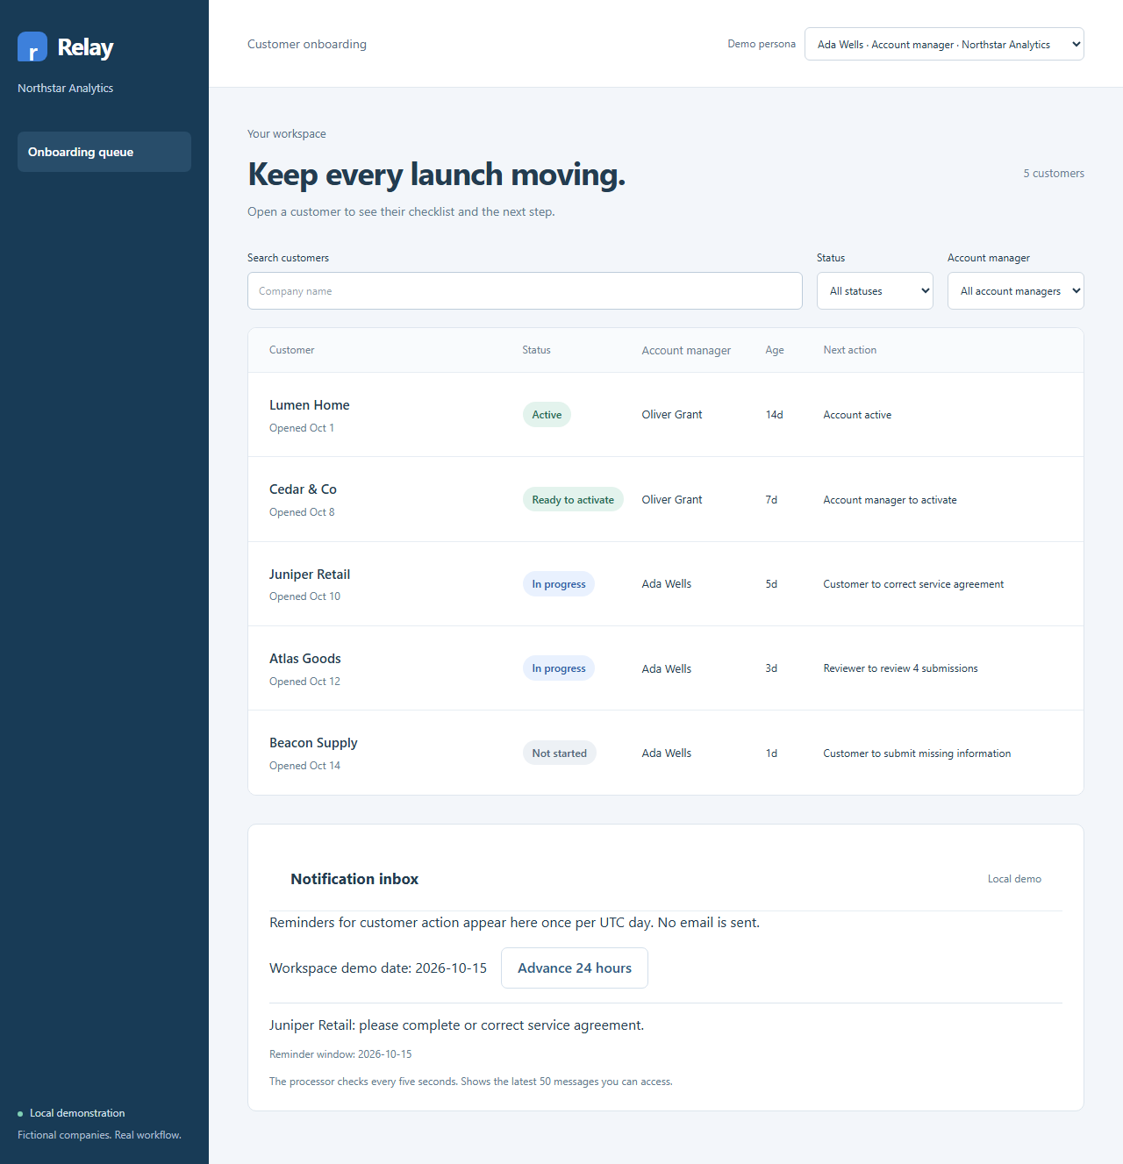Click 'Customer to submit missing information'

917,753
